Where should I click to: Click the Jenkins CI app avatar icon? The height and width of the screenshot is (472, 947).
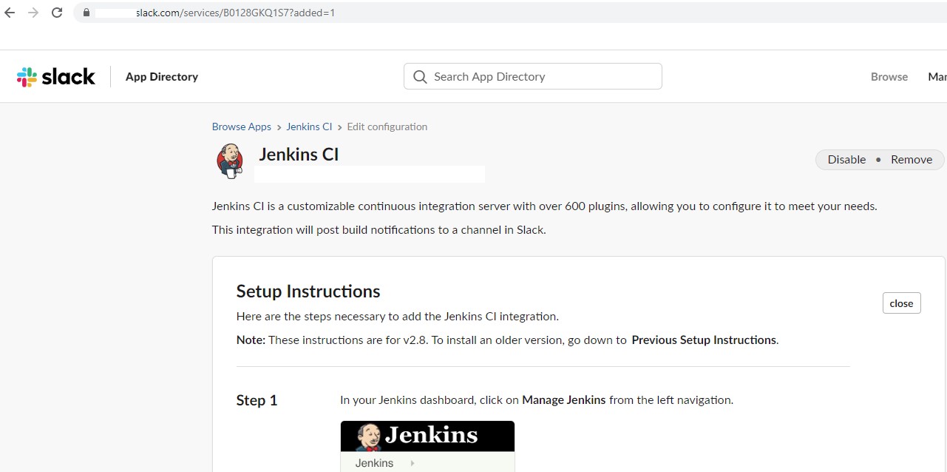point(229,160)
